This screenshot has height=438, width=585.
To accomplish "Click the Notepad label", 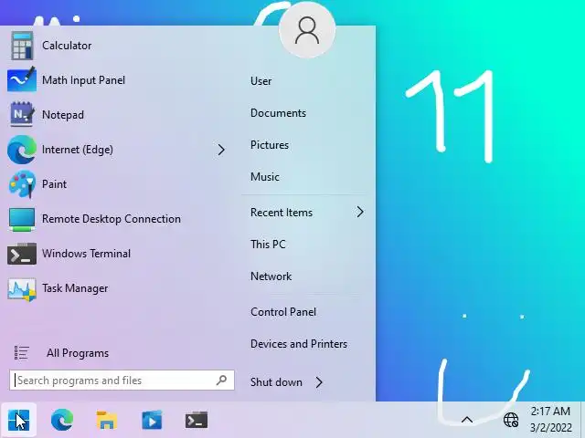I will (x=63, y=115).
